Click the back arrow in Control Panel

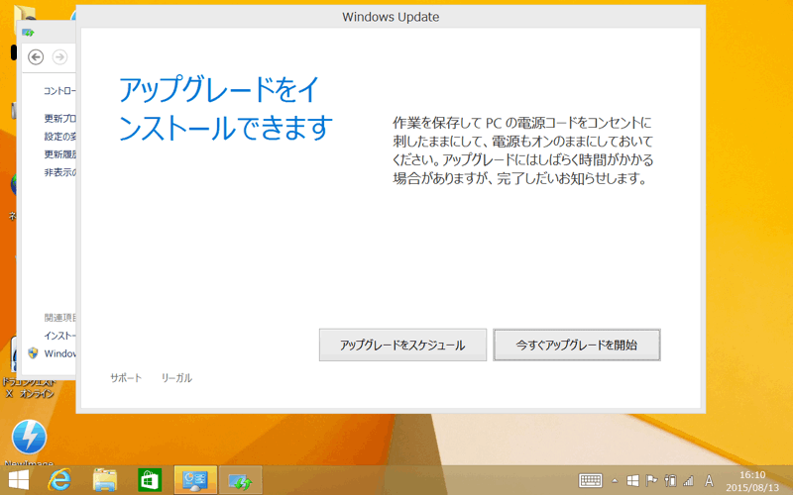tap(37, 56)
